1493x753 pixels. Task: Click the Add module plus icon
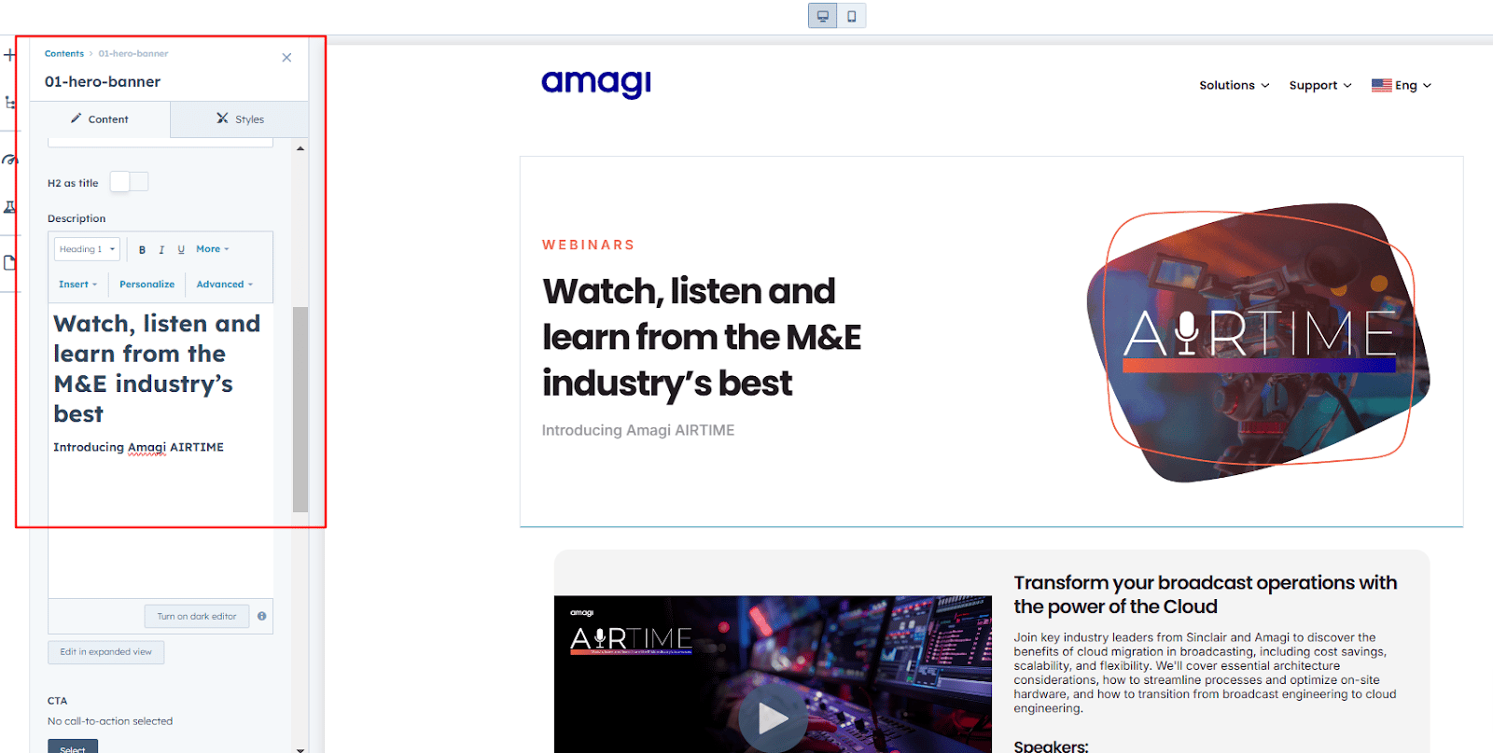(x=9, y=55)
